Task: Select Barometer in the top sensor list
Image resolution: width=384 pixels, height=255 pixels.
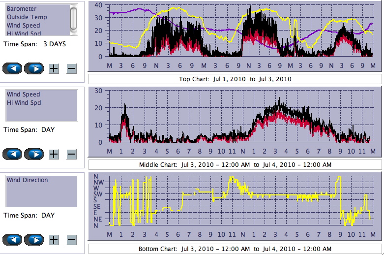Action: 21,9
